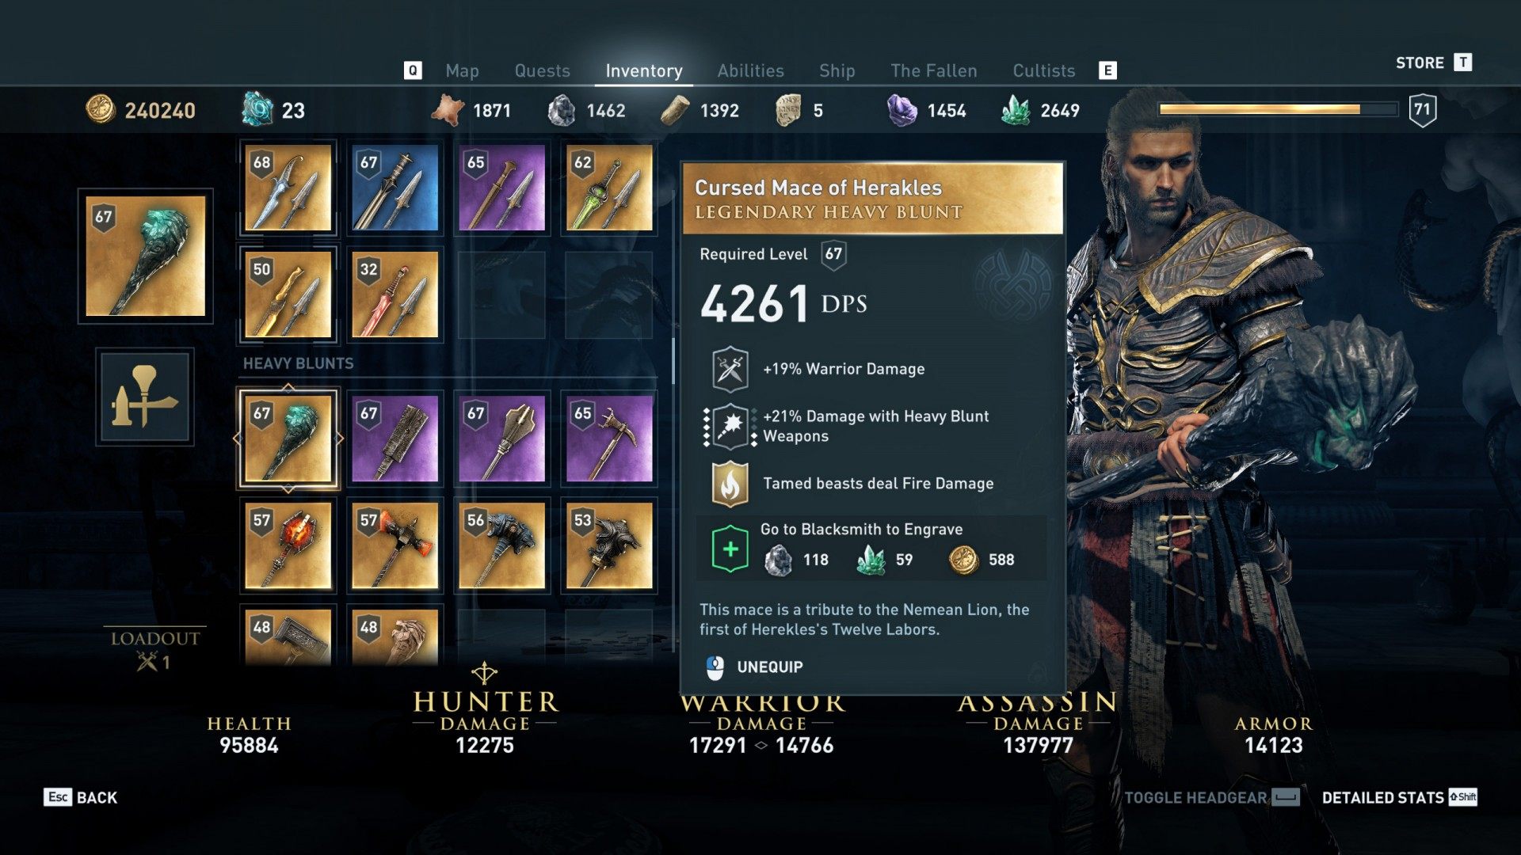Open the Store
The width and height of the screenshot is (1521, 855).
pyautogui.click(x=1433, y=63)
